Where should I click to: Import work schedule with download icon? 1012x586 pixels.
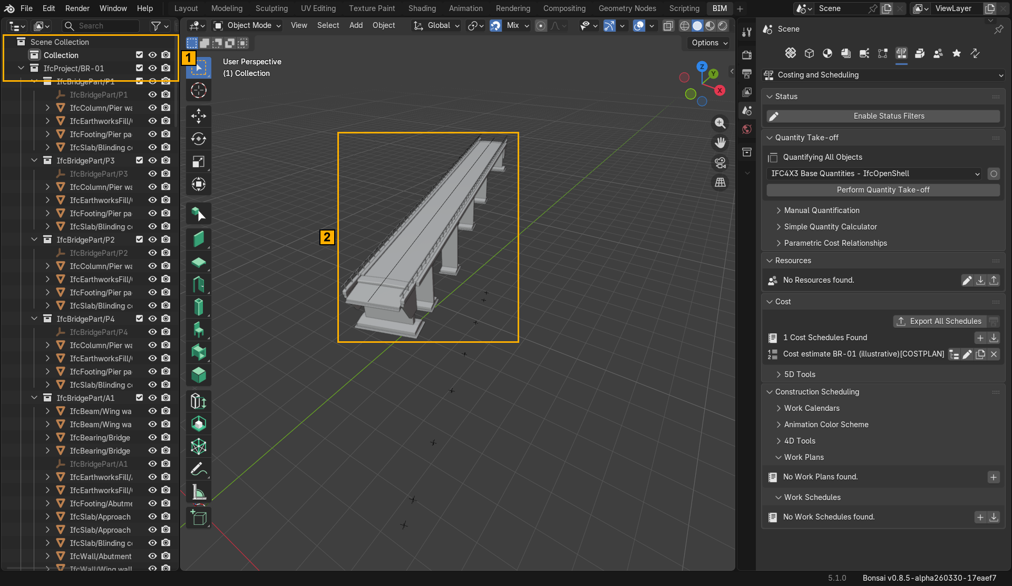(994, 517)
